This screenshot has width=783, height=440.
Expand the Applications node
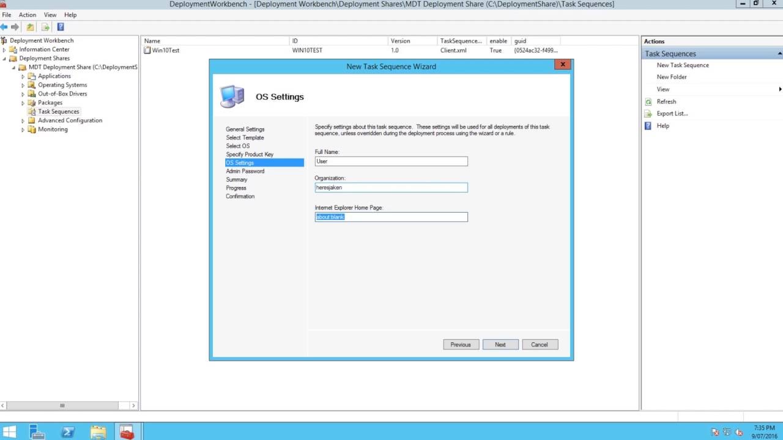point(23,76)
